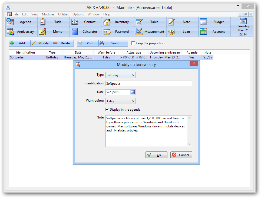261x198 pixels.
Task: Toggle Keep the proportion checkbox
Action: click(133, 43)
